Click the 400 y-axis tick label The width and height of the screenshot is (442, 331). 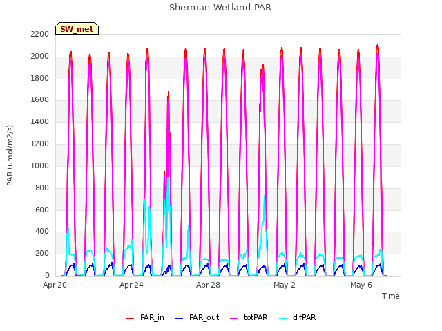[42, 232]
